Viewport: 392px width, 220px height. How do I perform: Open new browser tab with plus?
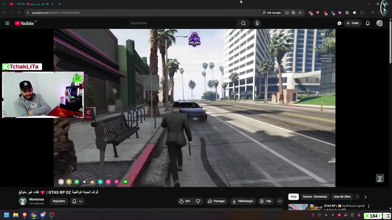[x=59, y=4]
